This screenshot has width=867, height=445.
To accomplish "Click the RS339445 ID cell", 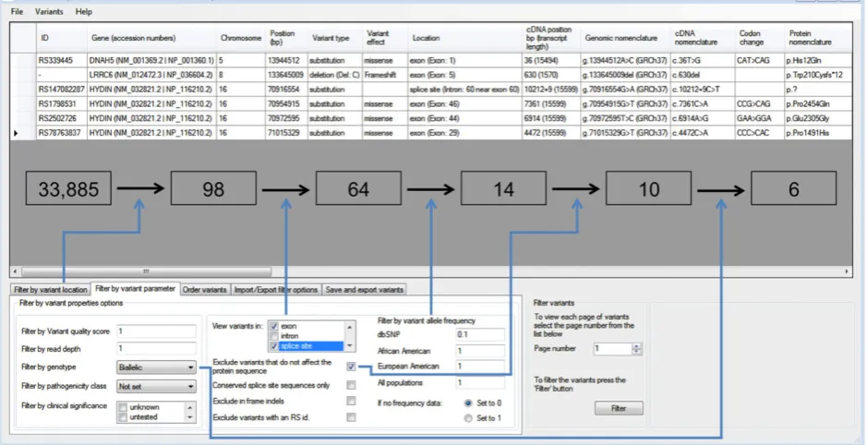I will pyautogui.click(x=61, y=60).
